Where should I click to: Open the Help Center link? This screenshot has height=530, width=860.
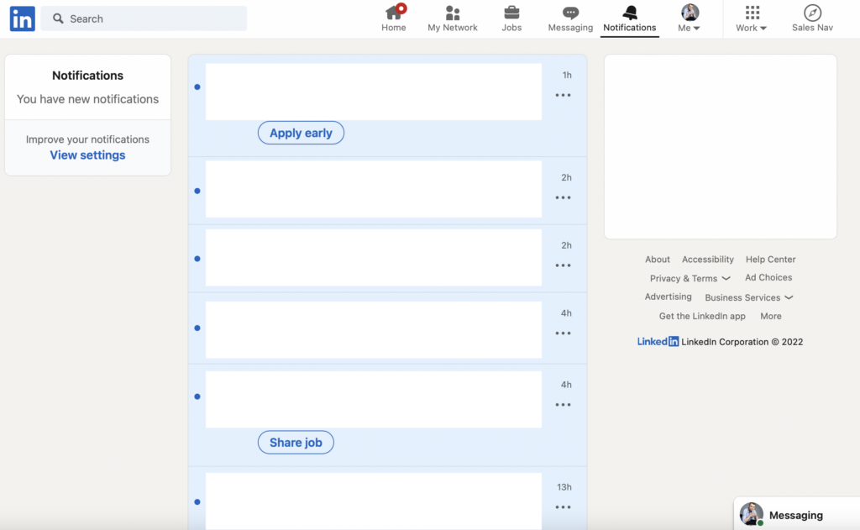click(x=770, y=260)
